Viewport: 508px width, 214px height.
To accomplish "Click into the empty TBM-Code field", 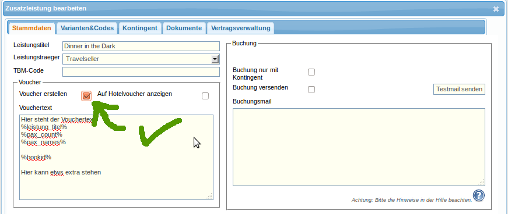I will point(141,72).
